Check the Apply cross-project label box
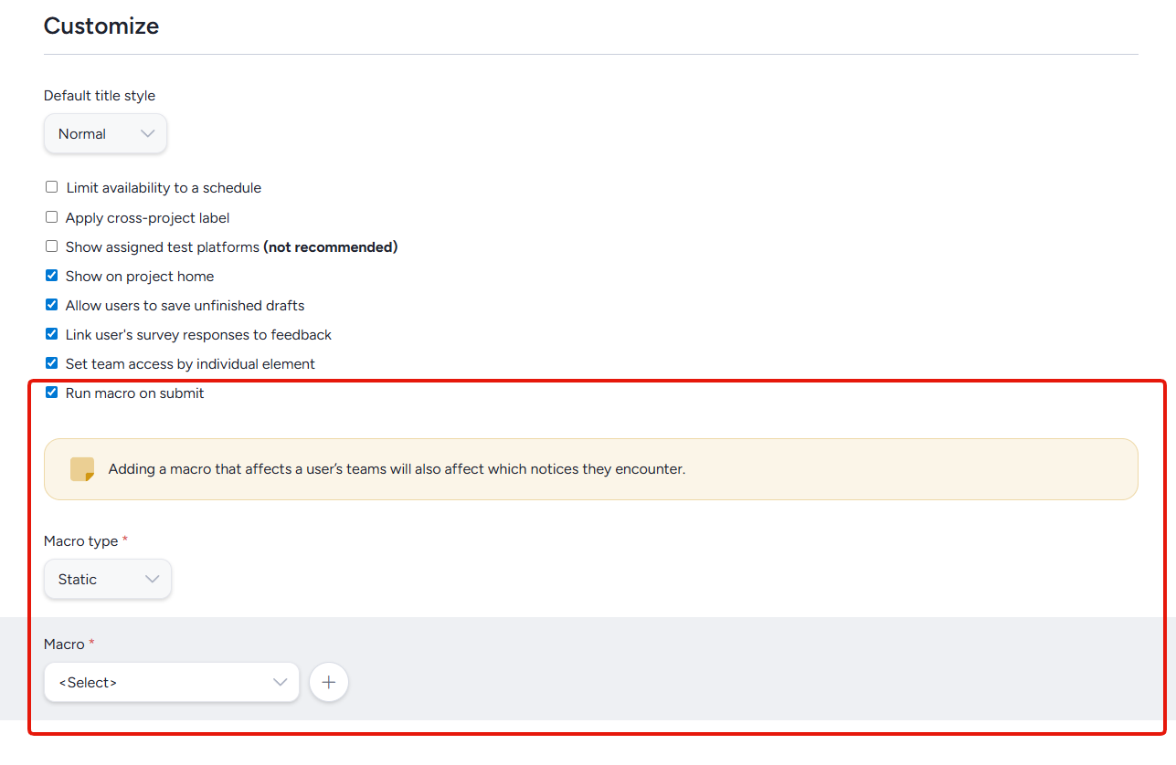This screenshot has width=1176, height=765. click(52, 217)
